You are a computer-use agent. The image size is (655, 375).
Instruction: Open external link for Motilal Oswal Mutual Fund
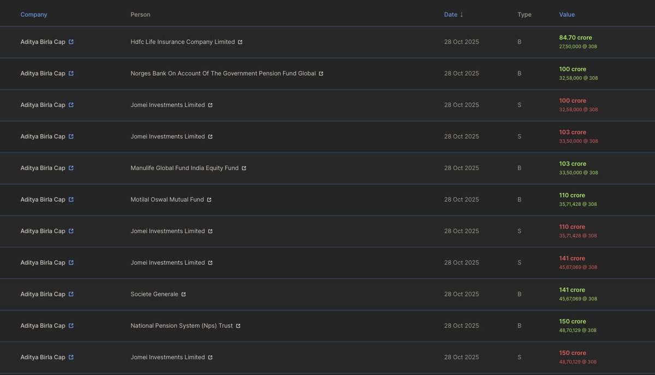209,199
